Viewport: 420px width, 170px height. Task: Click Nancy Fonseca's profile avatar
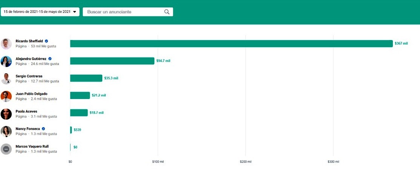click(6, 131)
